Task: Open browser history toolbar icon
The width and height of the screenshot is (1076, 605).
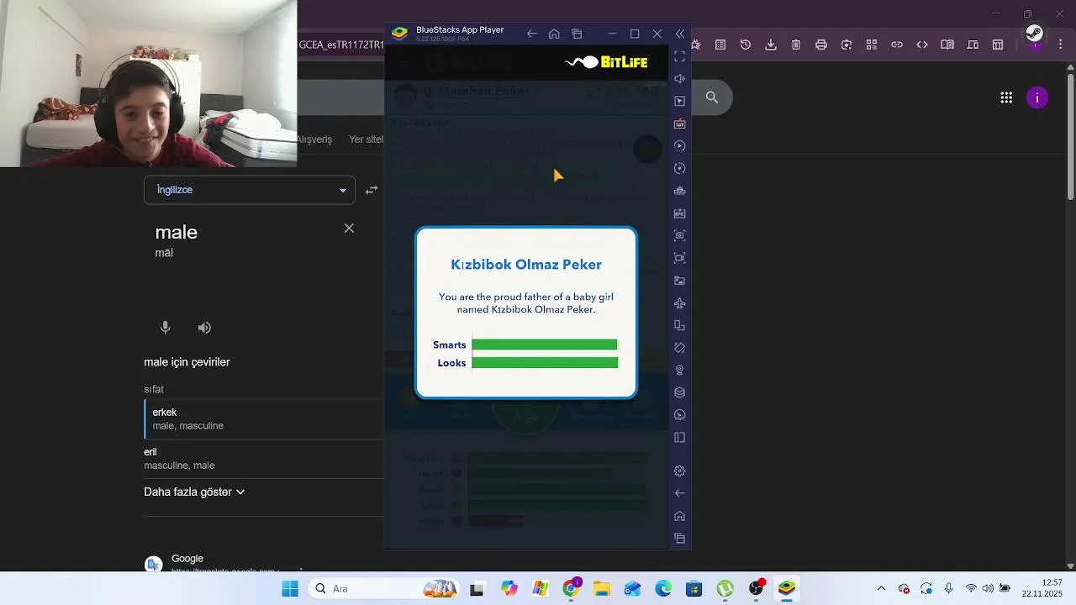Action: (746, 45)
